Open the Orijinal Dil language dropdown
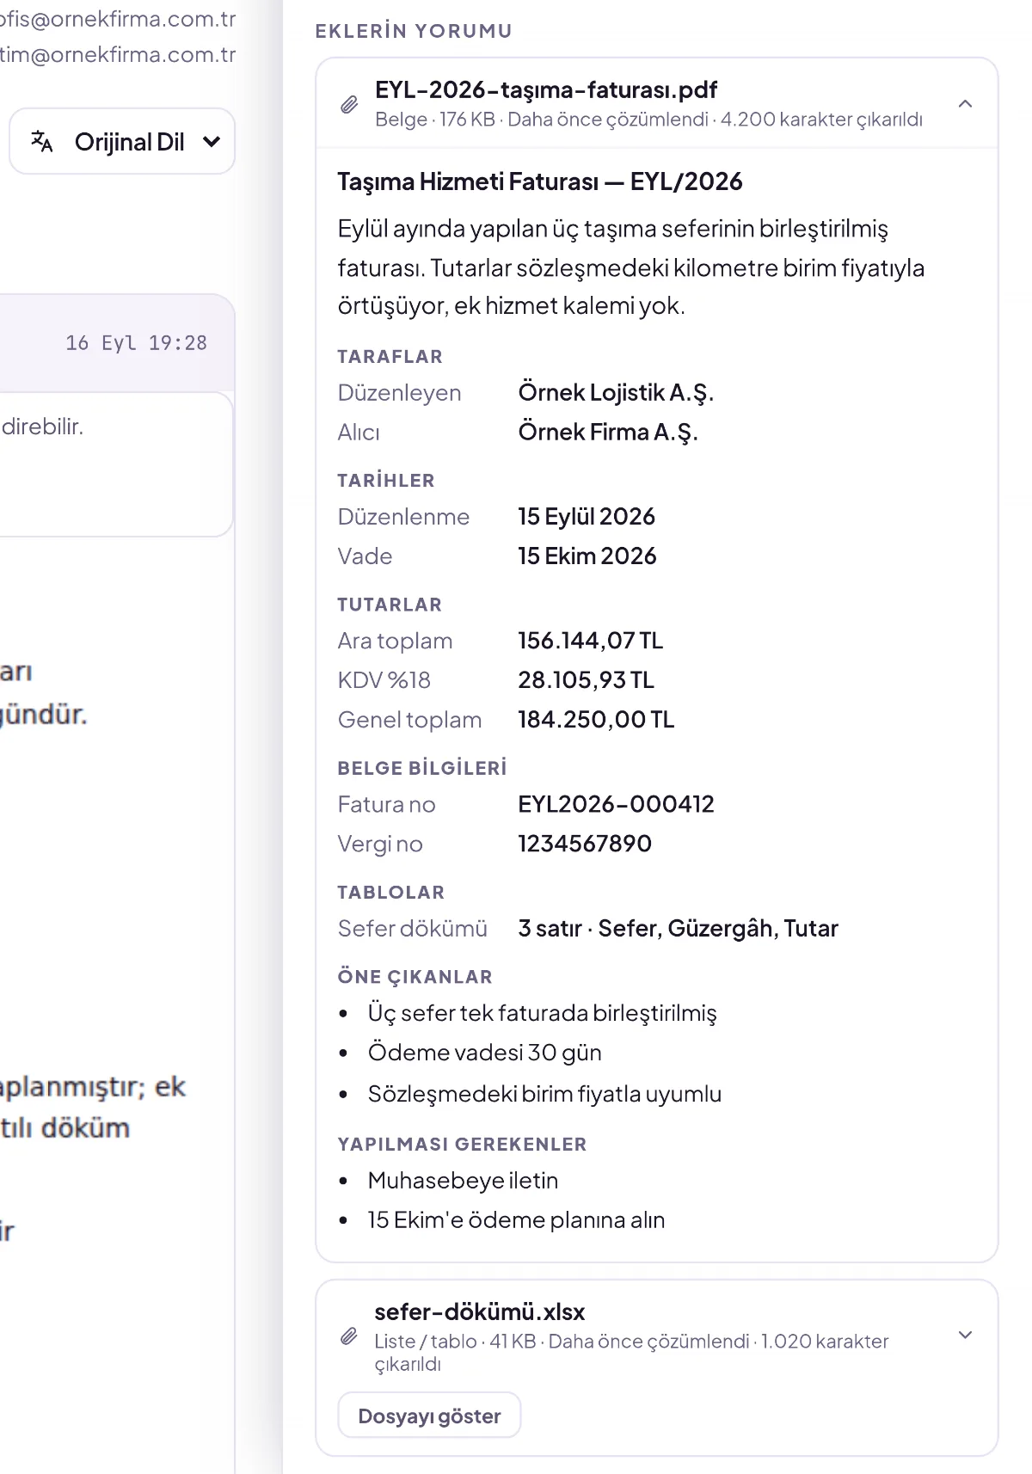The width and height of the screenshot is (1032, 1474). [122, 141]
